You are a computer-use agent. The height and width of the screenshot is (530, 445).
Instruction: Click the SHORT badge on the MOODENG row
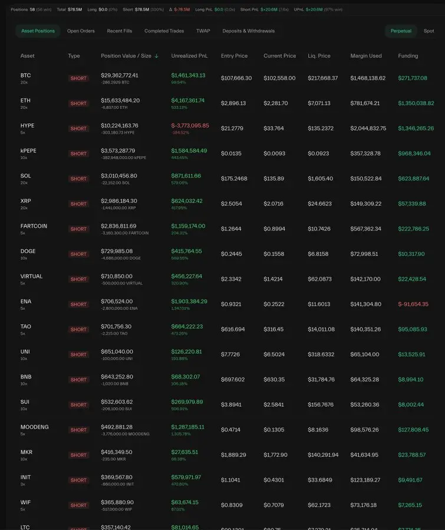(77, 430)
